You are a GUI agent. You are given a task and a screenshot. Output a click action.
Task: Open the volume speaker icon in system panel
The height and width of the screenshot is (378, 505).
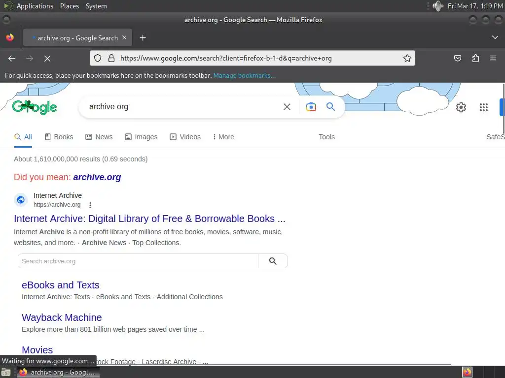pyautogui.click(x=438, y=6)
